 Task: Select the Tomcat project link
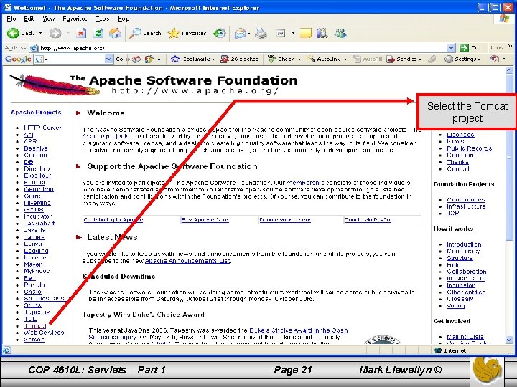pyautogui.click(x=34, y=326)
